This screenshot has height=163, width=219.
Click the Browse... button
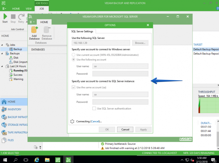[140, 43]
